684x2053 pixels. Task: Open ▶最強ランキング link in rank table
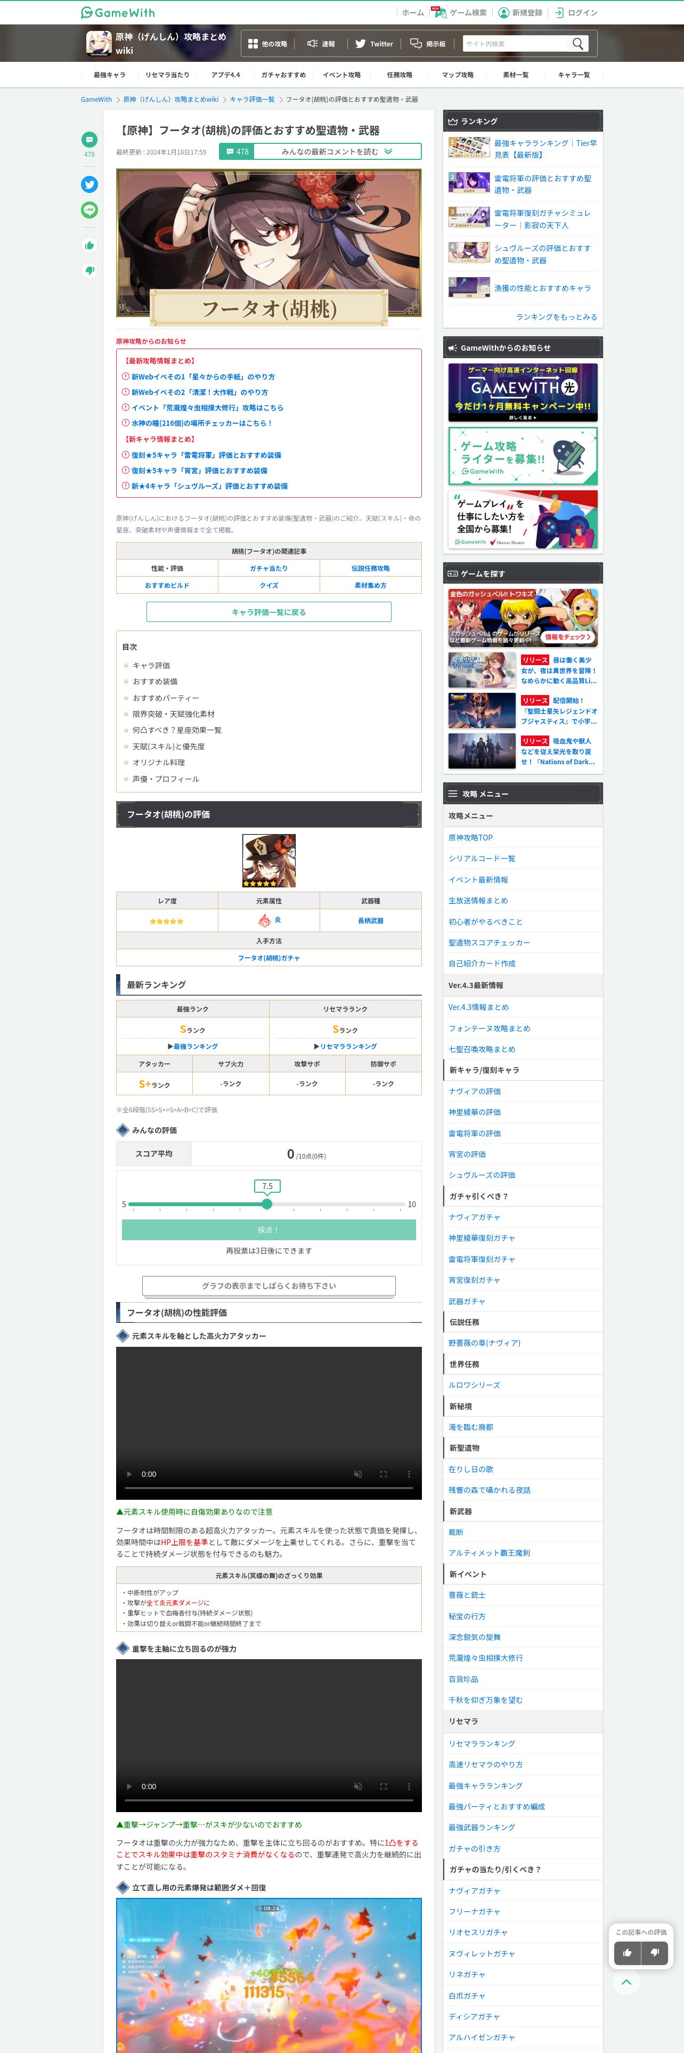point(193,1046)
